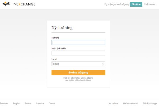Open the leyfisskilmálann terms link
Screen dimensions: 159x107
(84, 80)
